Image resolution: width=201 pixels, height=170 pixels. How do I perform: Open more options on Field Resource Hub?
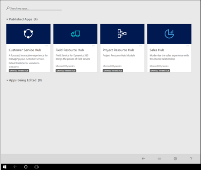[x=94, y=46]
